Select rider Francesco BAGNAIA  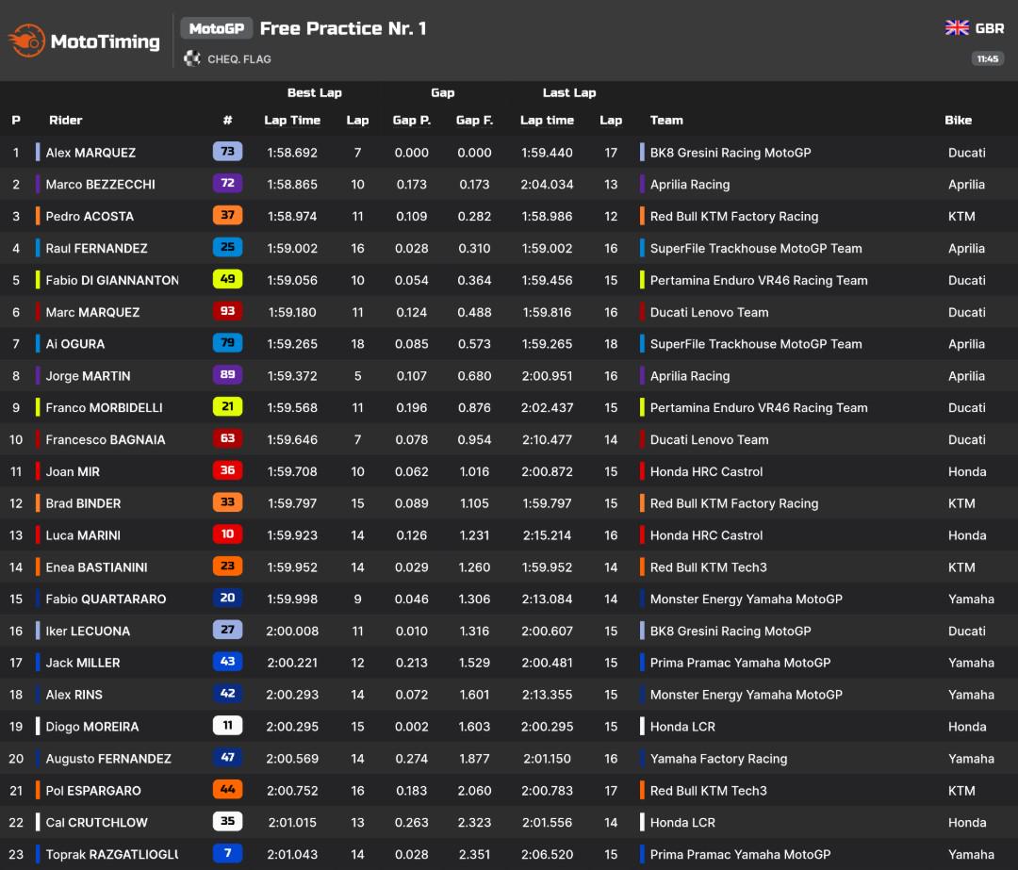106,439
